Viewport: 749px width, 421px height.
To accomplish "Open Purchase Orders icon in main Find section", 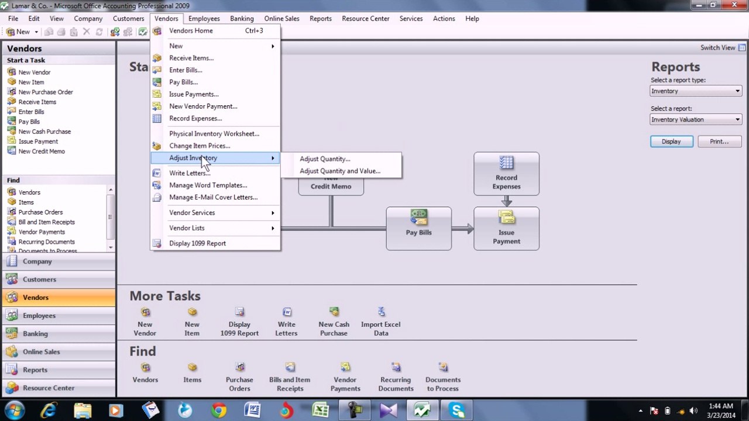I will coord(239,368).
